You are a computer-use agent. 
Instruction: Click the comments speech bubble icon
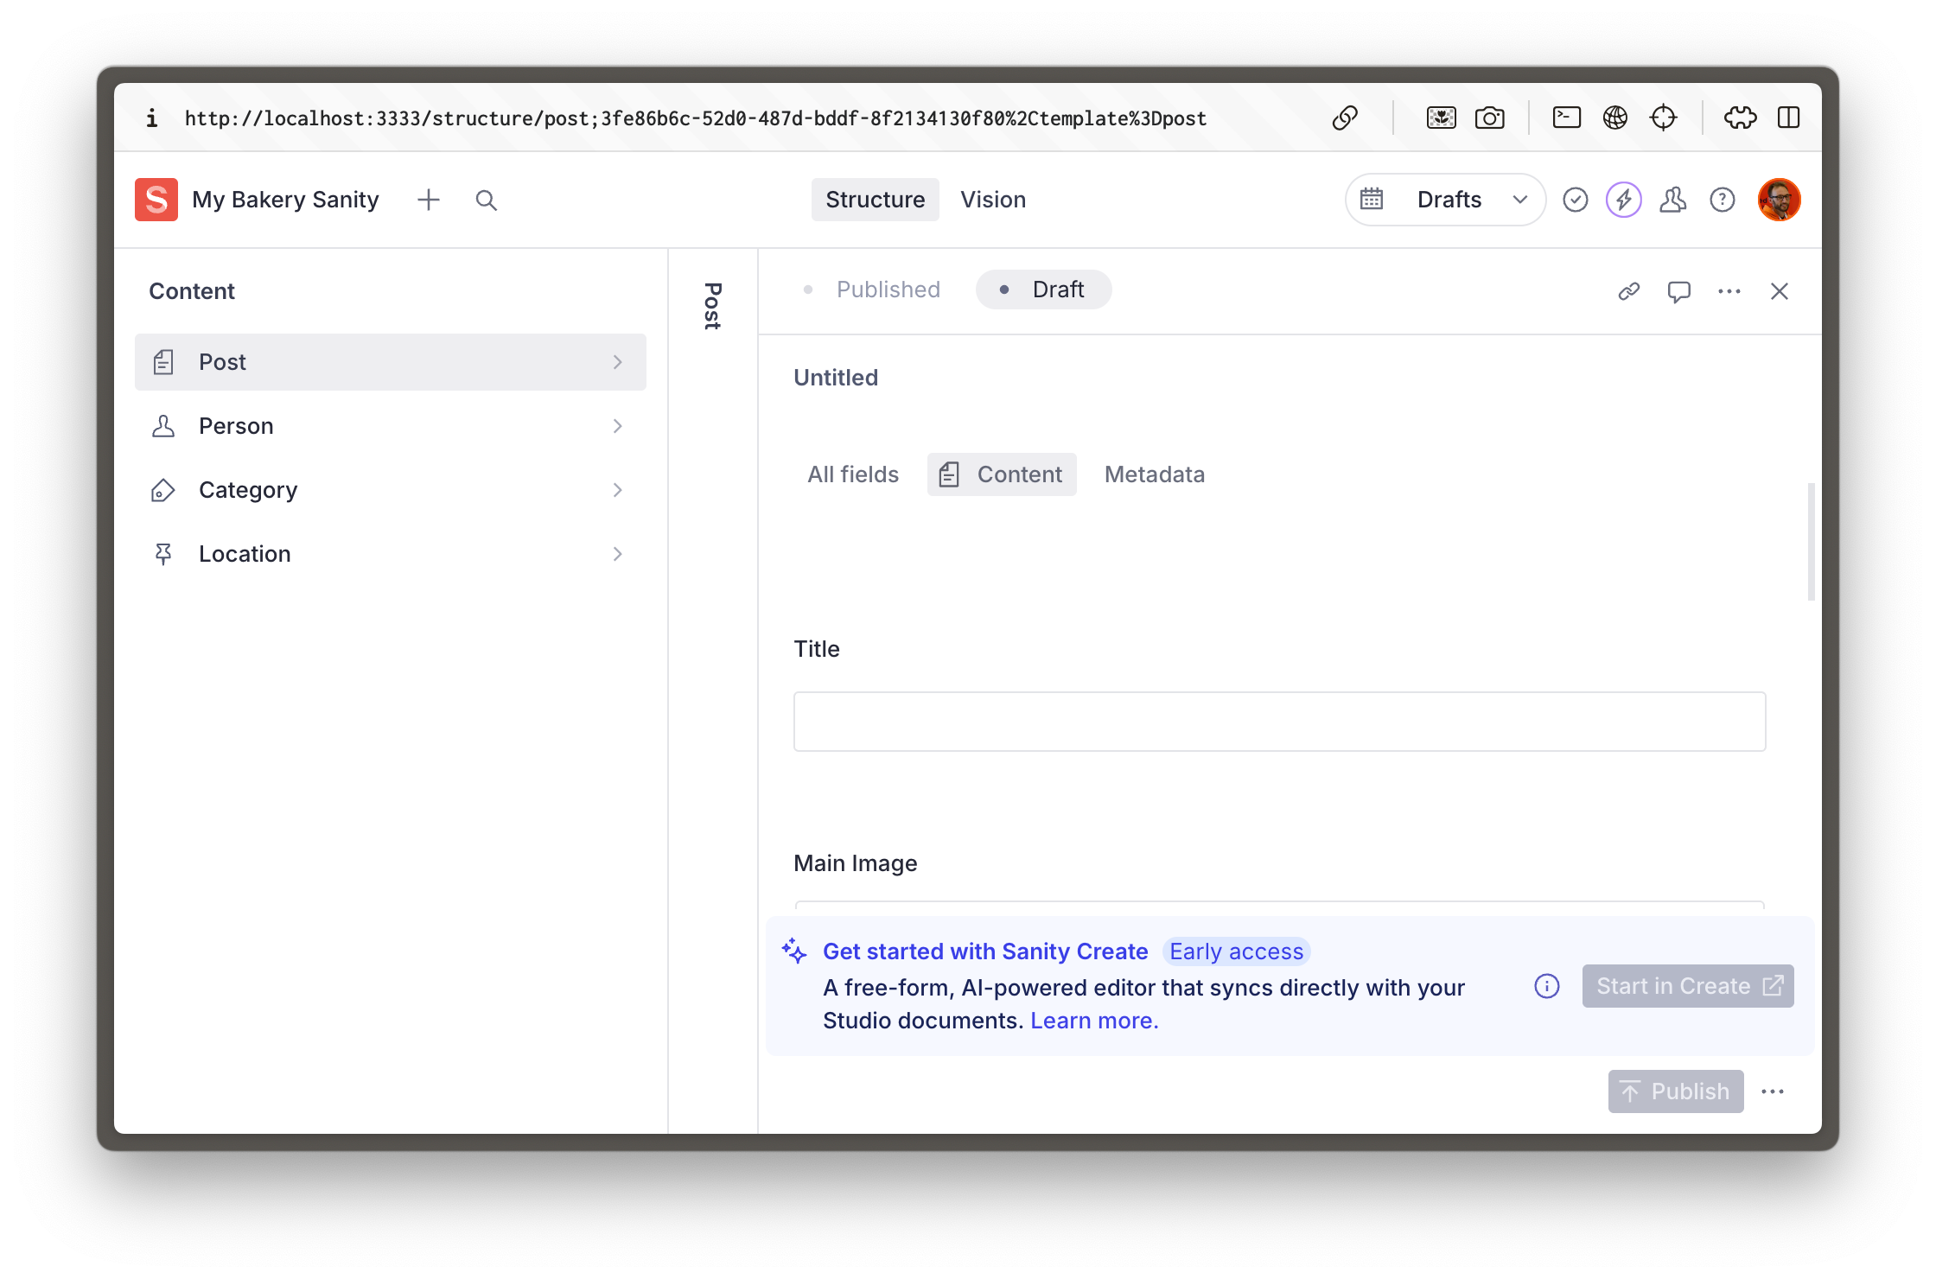tap(1678, 291)
